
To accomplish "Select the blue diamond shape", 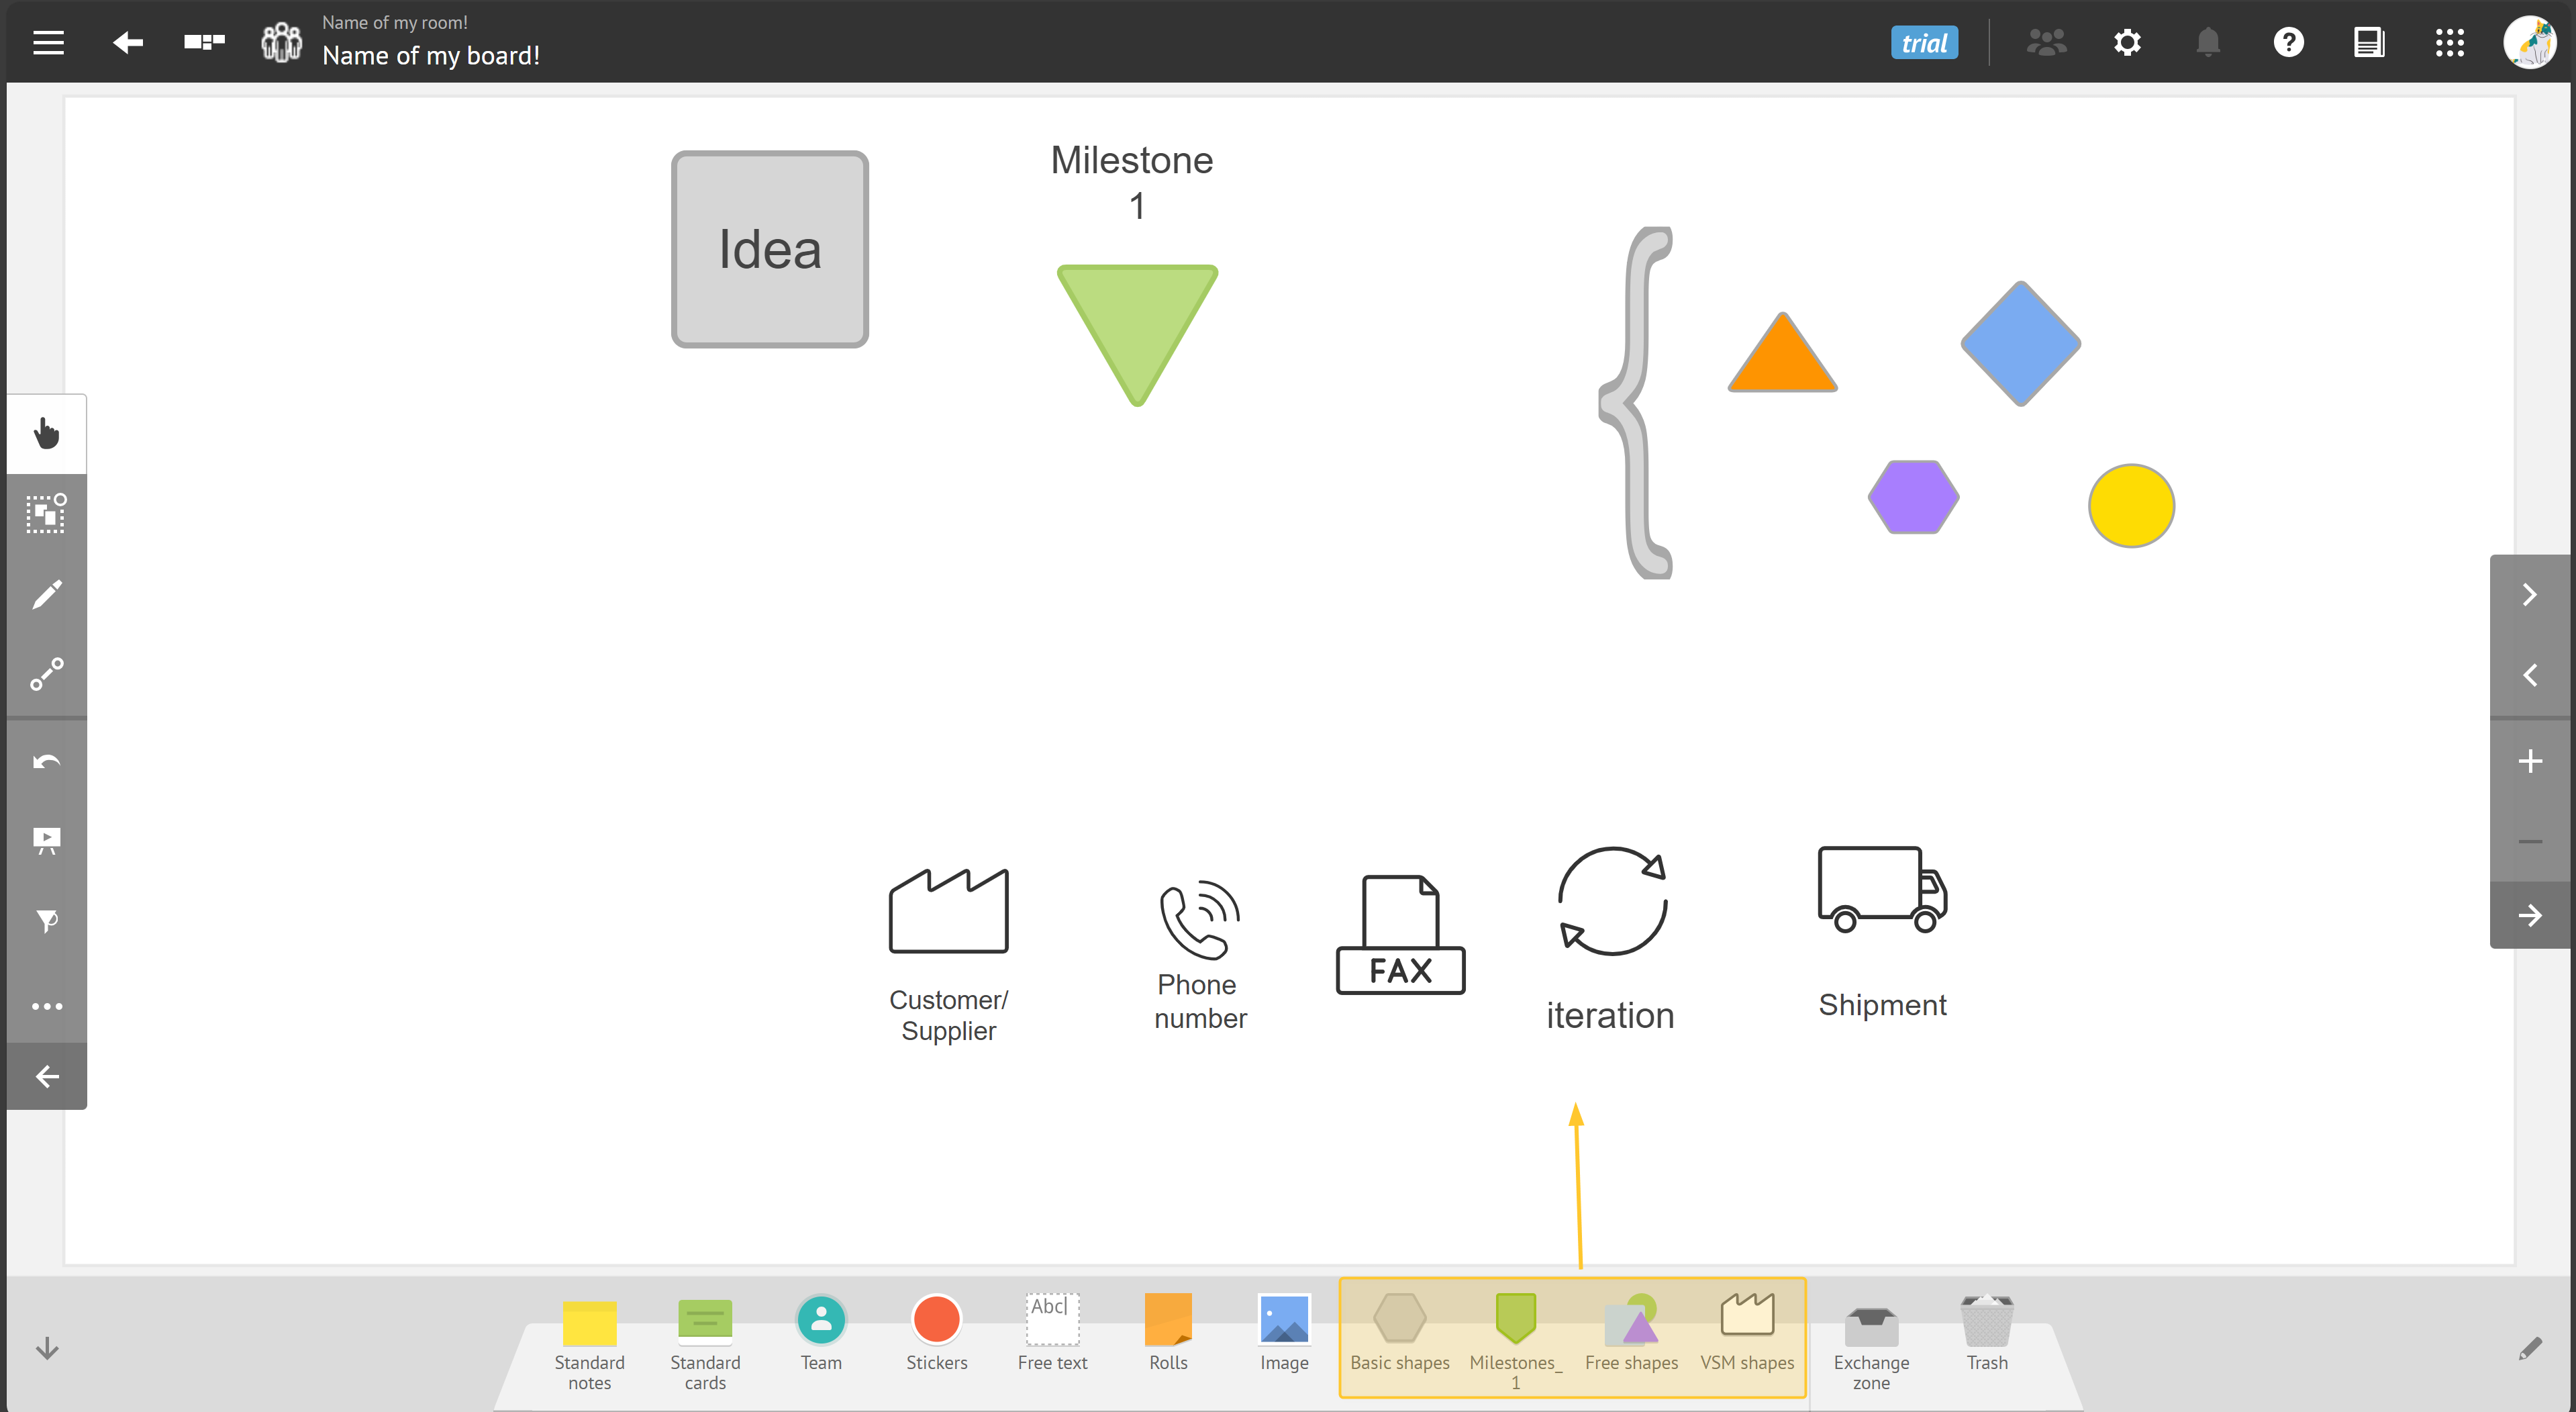I will click(x=2020, y=343).
